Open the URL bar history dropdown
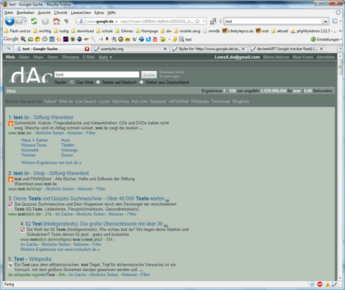The width and height of the screenshot is (345, 290). (x=204, y=21)
